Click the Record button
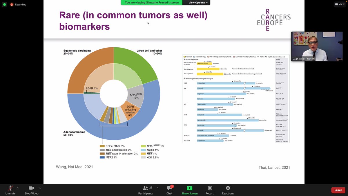 click(x=210, y=190)
